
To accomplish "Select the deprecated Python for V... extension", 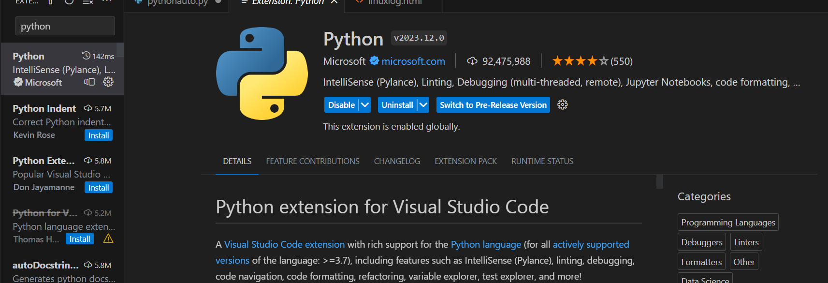I will point(62,225).
